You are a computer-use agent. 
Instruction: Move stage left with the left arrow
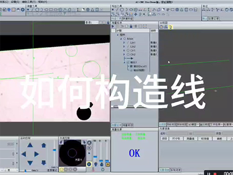(x=24, y=154)
